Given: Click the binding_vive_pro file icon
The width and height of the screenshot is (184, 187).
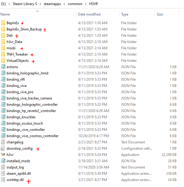Looking at the screenshot, I should point(3,92).
